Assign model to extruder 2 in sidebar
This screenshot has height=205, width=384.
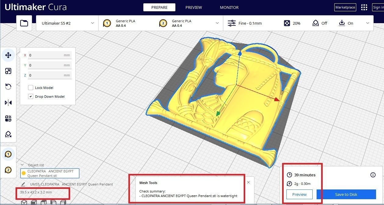[x=8, y=170]
